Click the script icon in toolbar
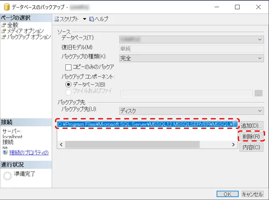This screenshot has width=269, height=200. point(57,19)
